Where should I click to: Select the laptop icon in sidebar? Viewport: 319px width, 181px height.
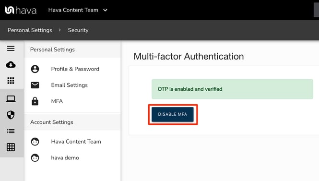click(11, 99)
